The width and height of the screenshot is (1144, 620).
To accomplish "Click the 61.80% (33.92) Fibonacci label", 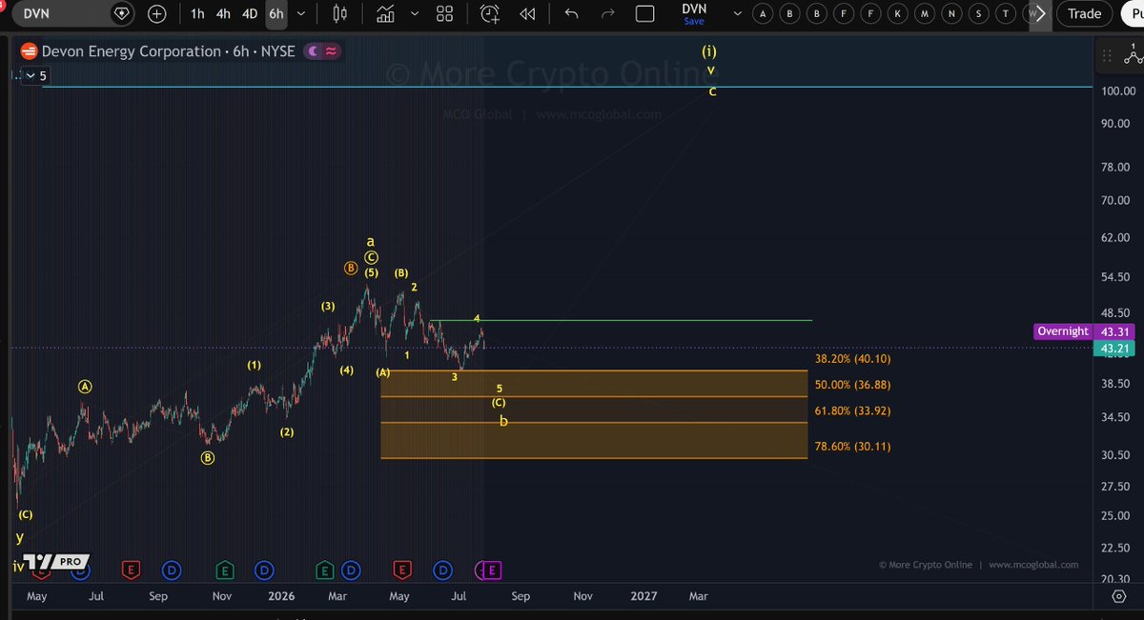I will tap(853, 410).
